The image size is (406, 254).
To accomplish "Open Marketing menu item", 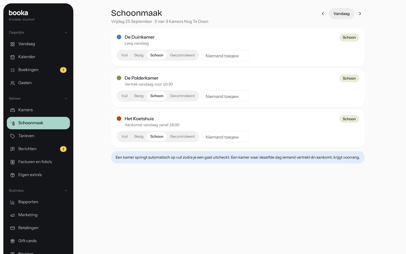I will [x=38, y=215].
